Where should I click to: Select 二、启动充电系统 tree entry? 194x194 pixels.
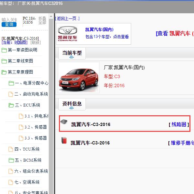pyautogui.click(x=31, y=94)
